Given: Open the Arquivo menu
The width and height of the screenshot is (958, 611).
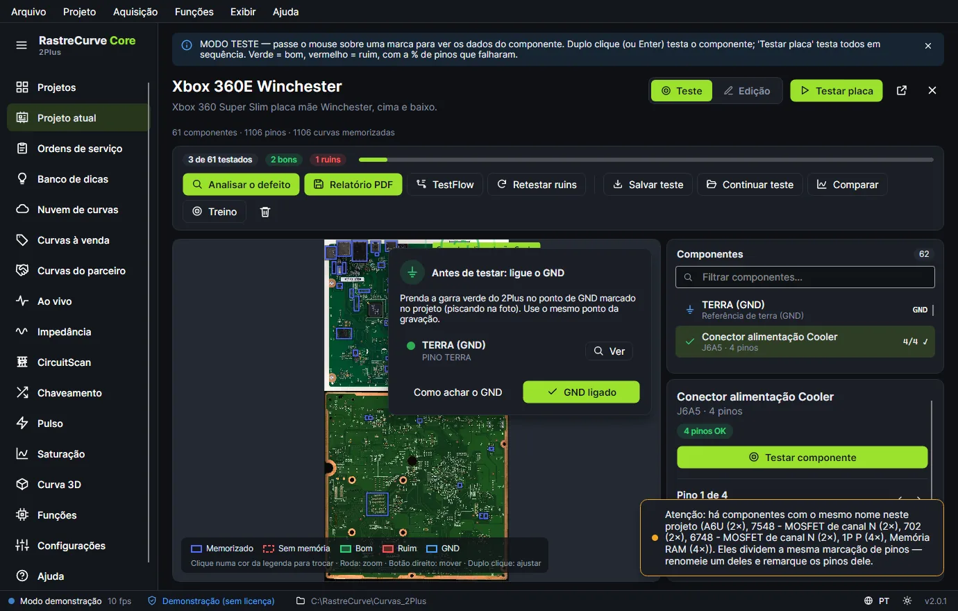Looking at the screenshot, I should 28,12.
